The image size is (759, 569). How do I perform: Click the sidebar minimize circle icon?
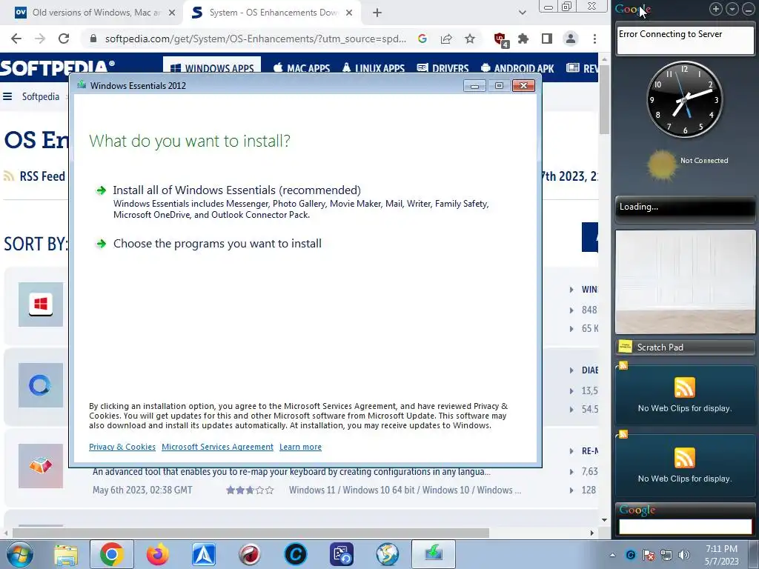tap(748, 9)
